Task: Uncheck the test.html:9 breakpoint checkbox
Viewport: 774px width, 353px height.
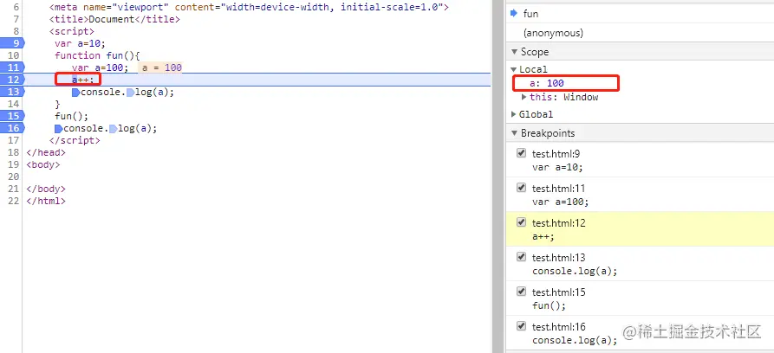Action: [521, 153]
